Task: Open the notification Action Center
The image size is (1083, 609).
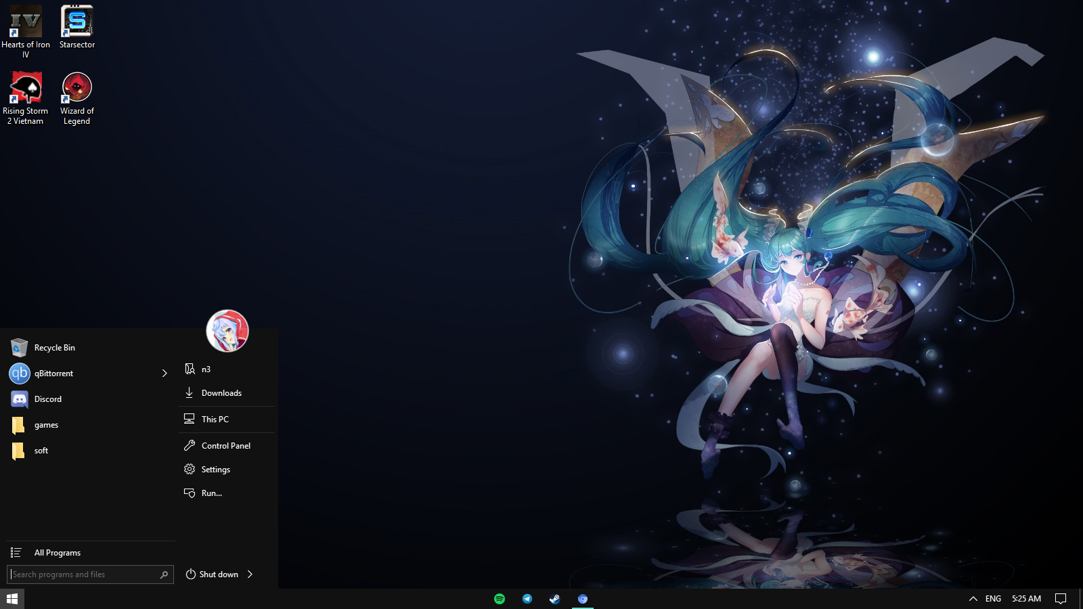Action: pos(1061,599)
